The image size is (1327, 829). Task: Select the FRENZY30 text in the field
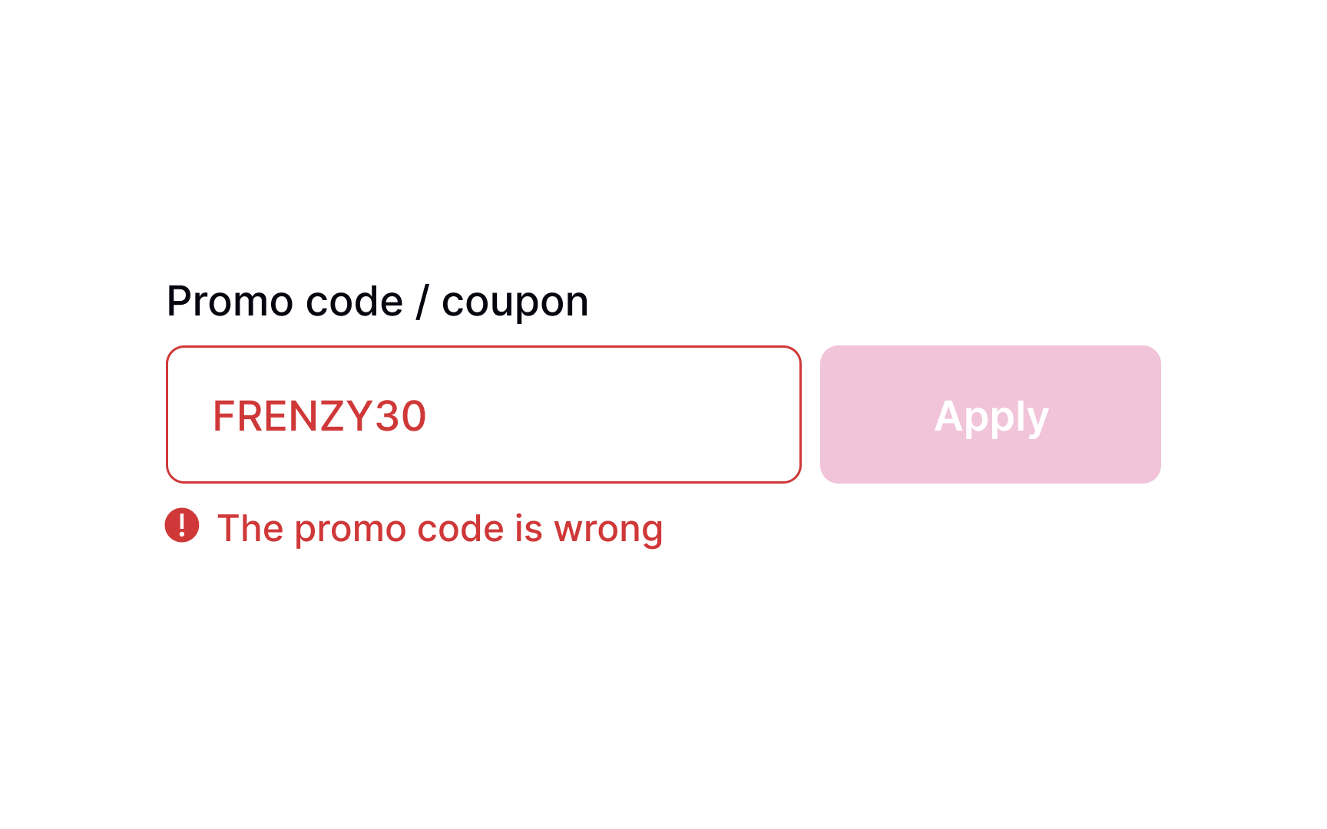[x=321, y=414]
